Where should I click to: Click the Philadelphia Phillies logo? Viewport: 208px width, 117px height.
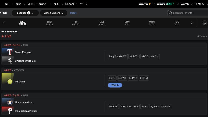point(10,111)
